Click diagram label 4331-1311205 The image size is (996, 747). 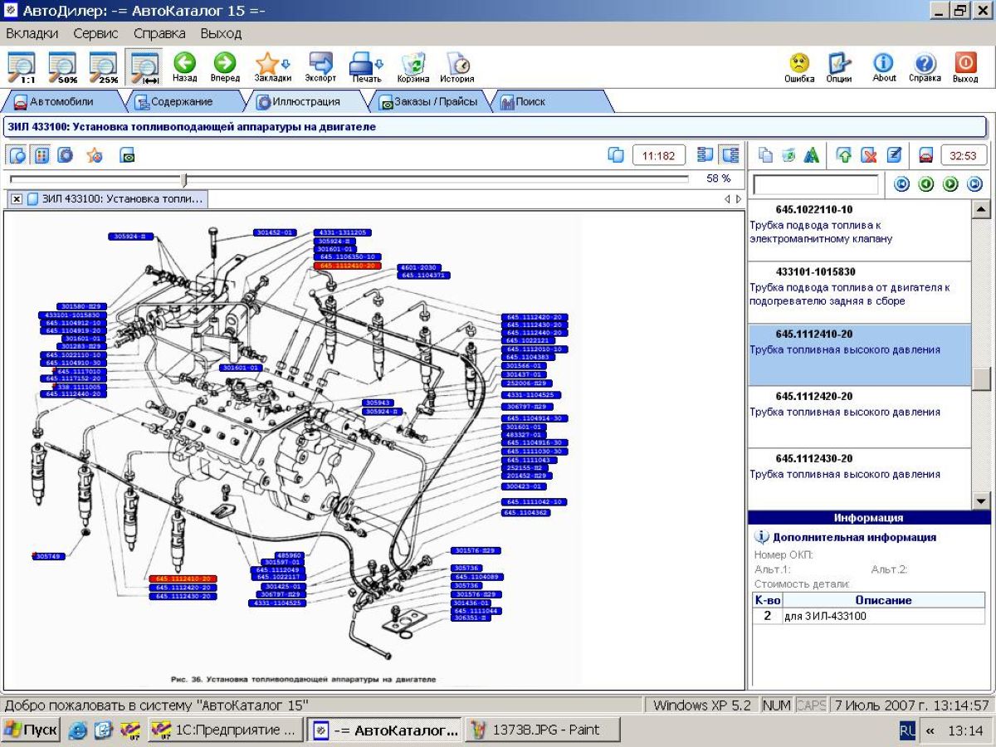pos(343,232)
